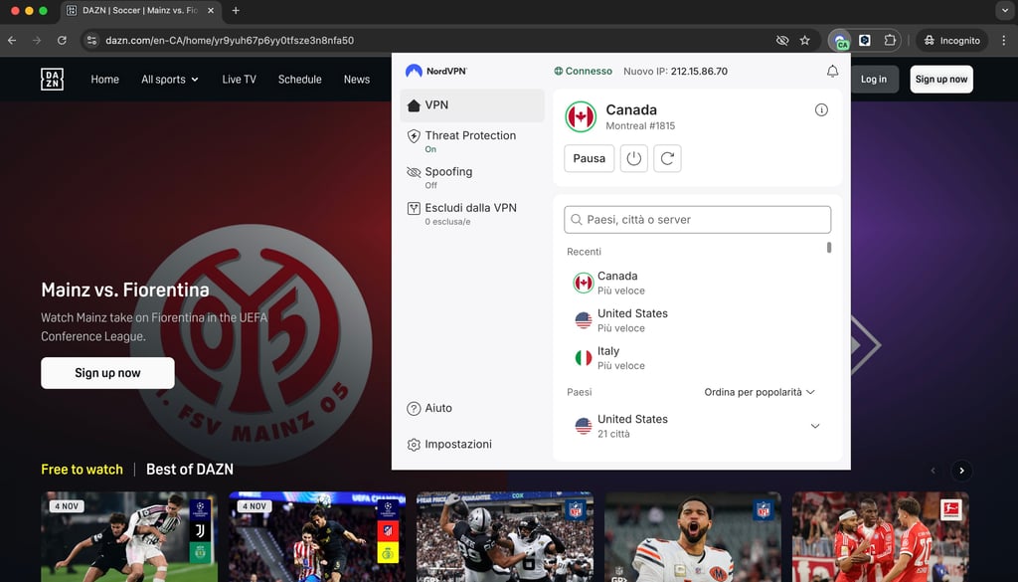Image resolution: width=1018 pixels, height=582 pixels.
Task: Click the notification bell in NordVPN
Action: tap(832, 72)
